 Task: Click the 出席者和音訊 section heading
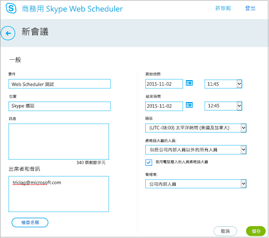24,169
